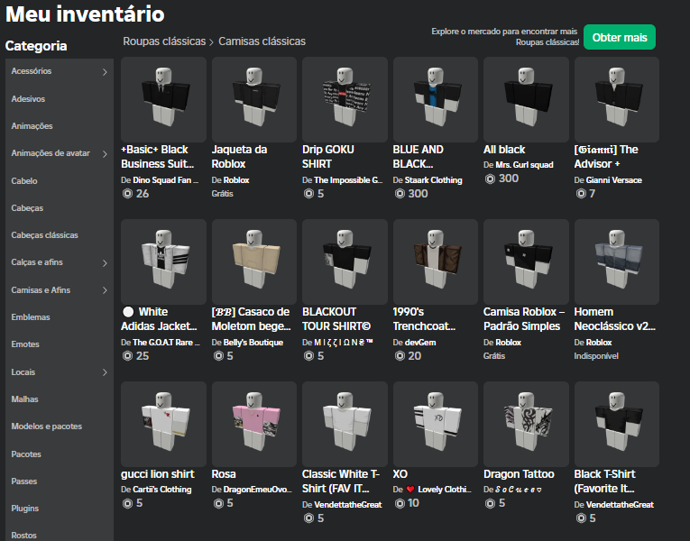Click the gucci lion shirt title
The width and height of the screenshot is (690, 541).
(158, 474)
